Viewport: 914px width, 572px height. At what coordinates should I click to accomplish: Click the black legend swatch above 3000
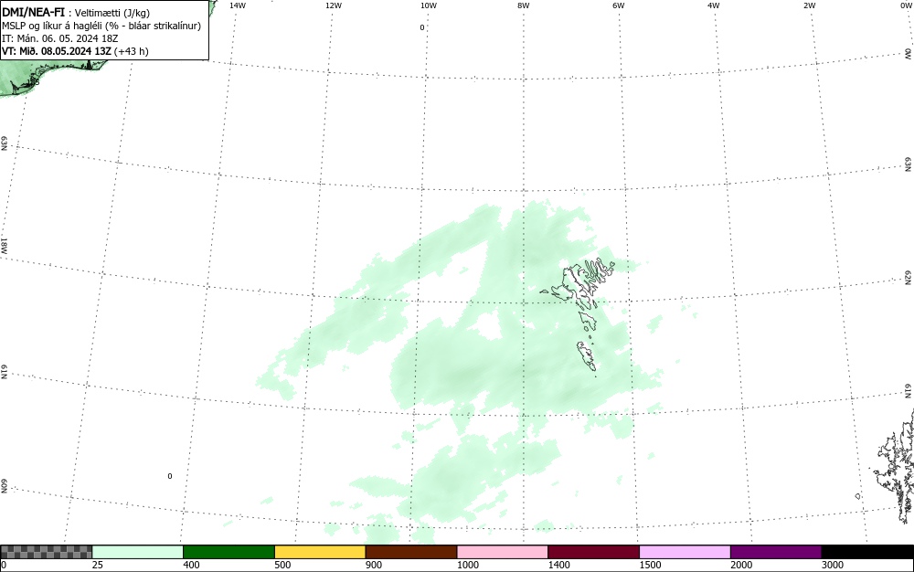[x=867, y=552]
